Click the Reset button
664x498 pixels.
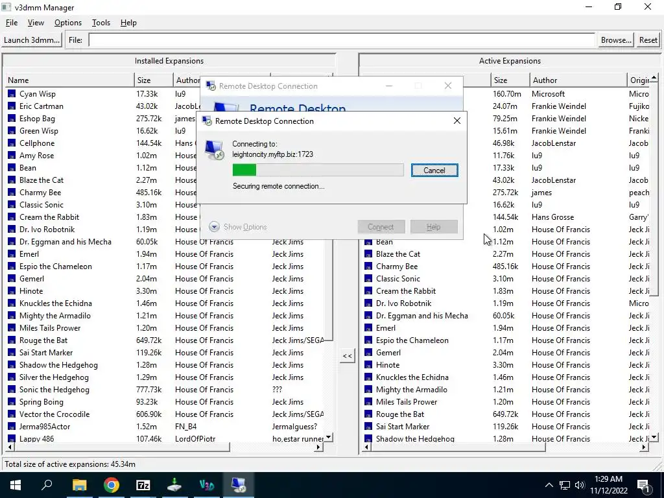pyautogui.click(x=648, y=40)
